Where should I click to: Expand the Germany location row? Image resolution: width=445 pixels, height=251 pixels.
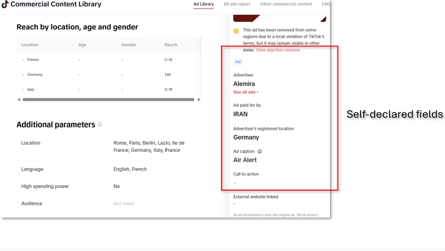point(23,75)
